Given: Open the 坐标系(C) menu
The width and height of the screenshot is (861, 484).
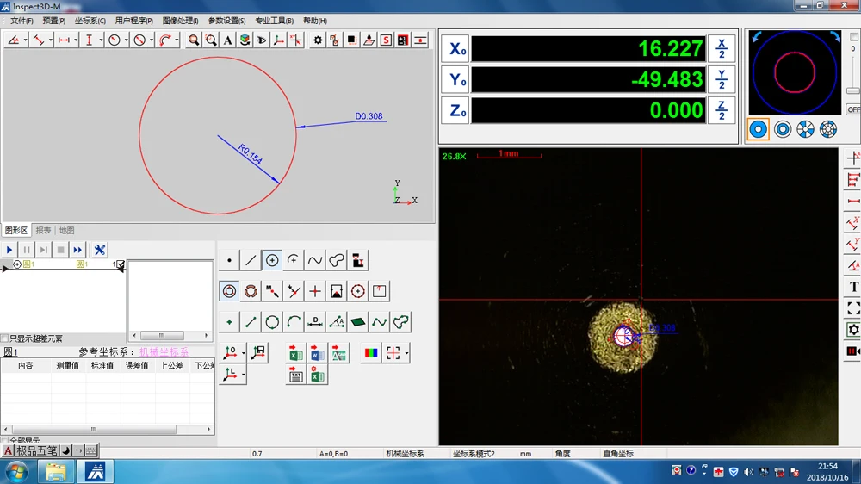Looking at the screenshot, I should point(90,21).
